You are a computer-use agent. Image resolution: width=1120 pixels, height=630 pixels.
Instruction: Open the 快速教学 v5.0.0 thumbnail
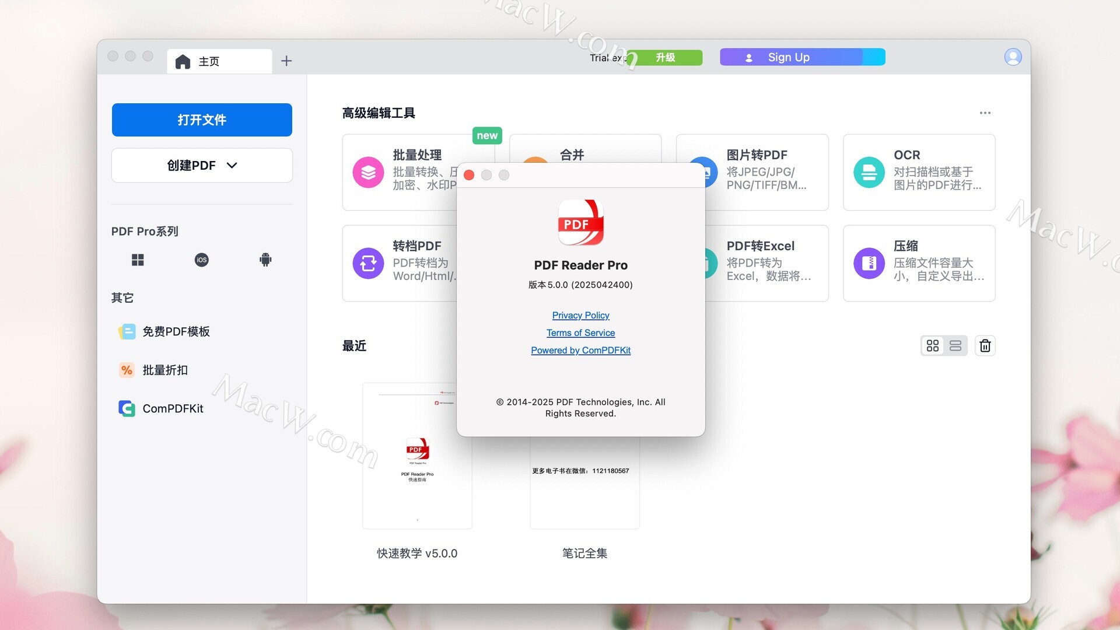click(417, 456)
